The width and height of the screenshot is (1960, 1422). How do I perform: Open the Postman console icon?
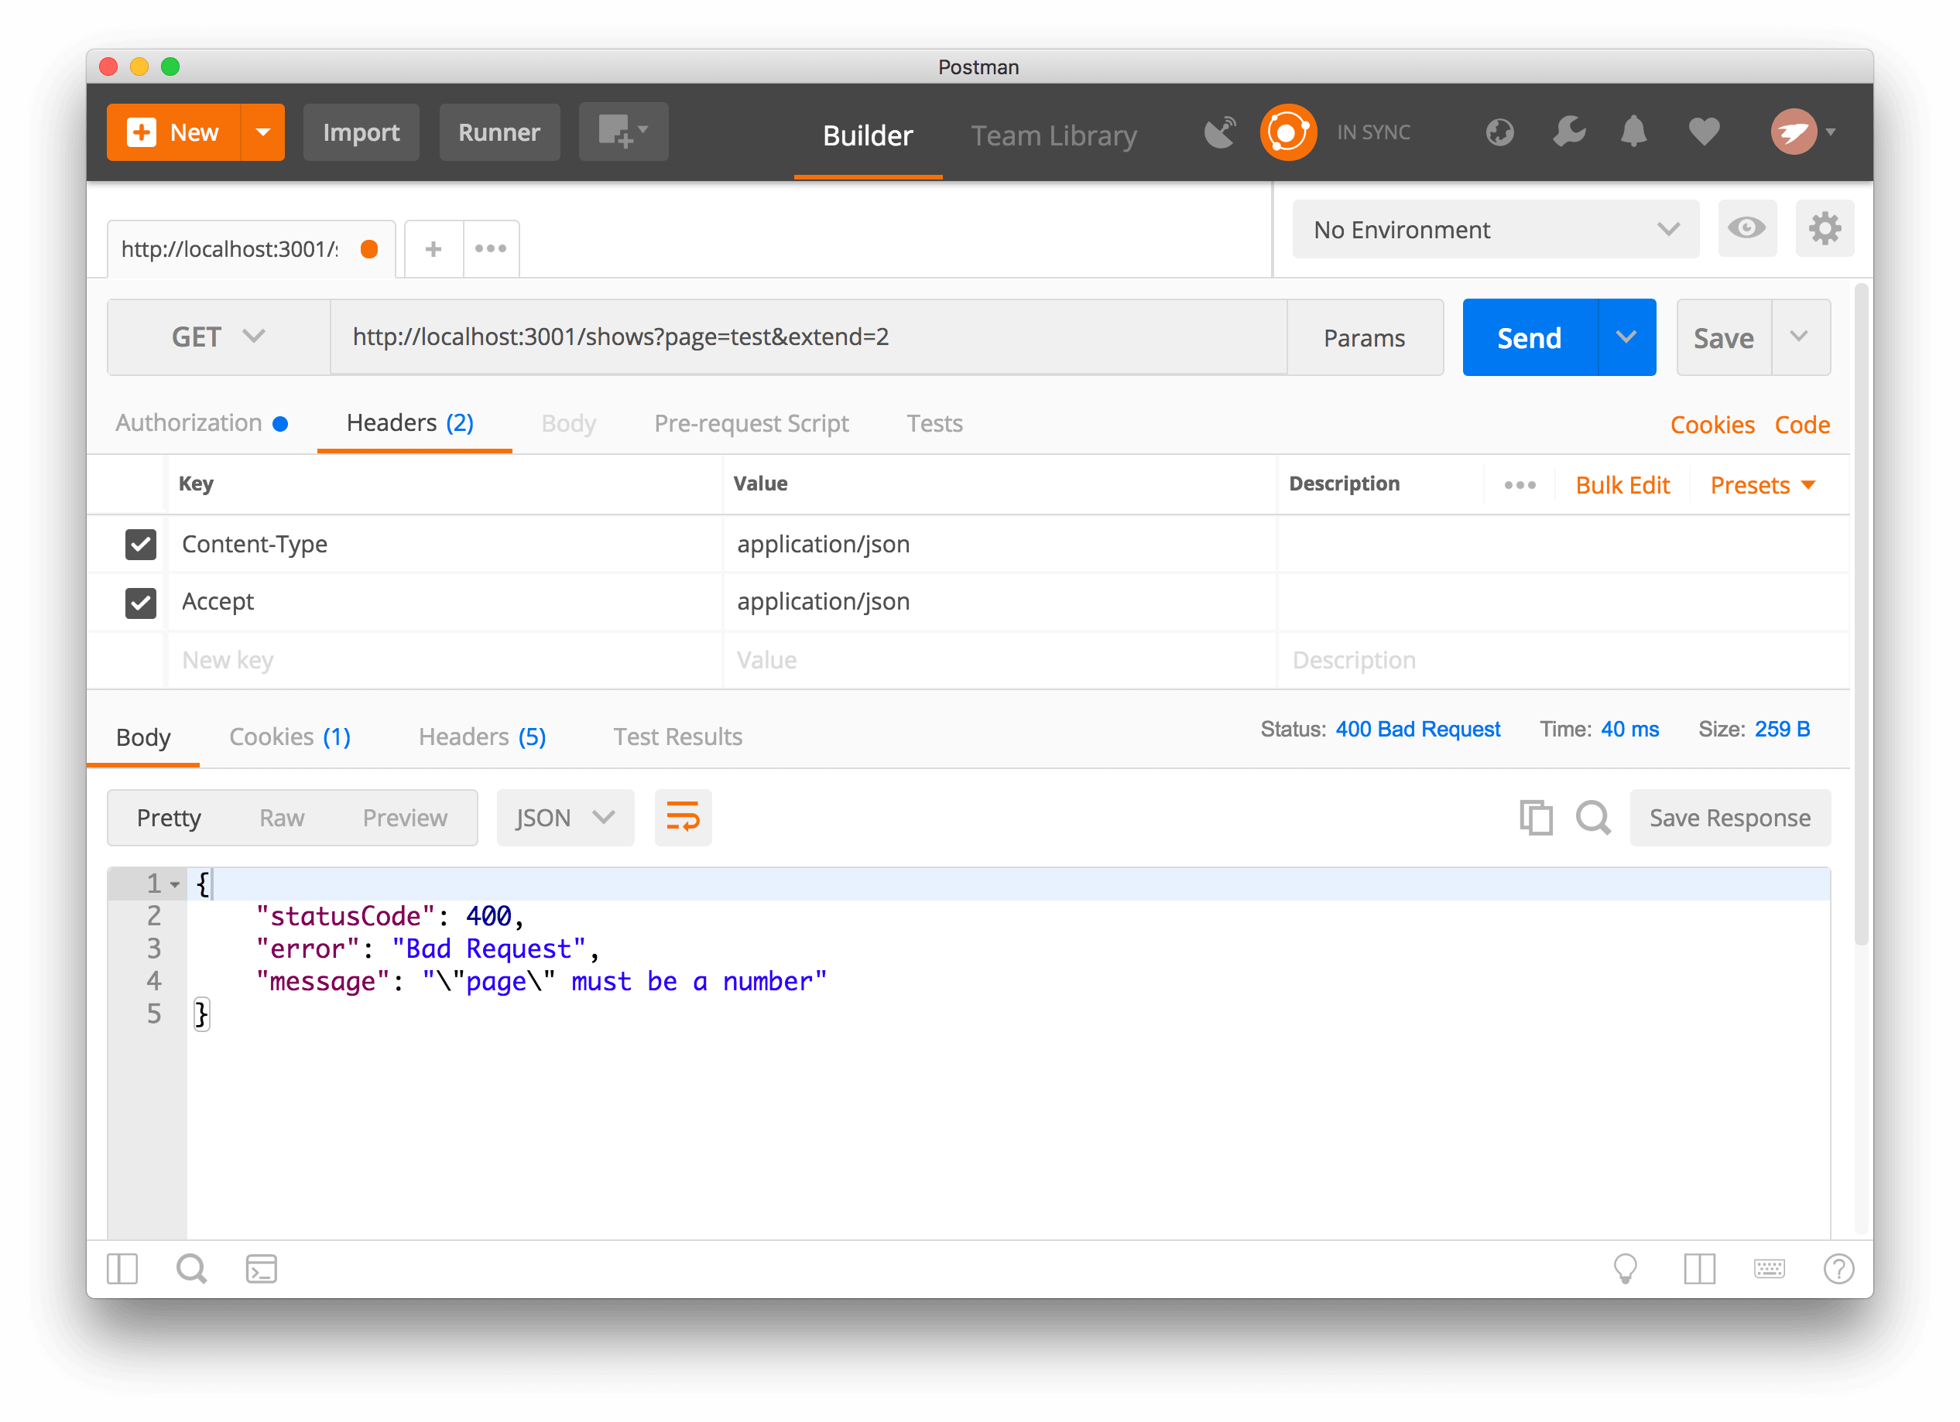260,1269
